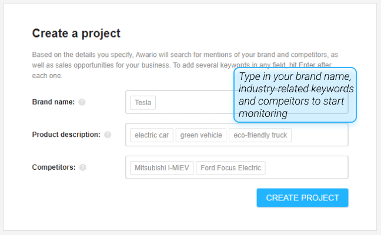Select the Tesla keyword tag
The height and width of the screenshot is (235, 381).
pyautogui.click(x=143, y=103)
